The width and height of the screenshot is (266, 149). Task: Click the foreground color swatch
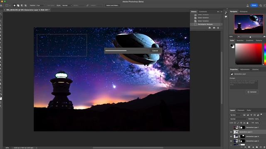[232, 45]
